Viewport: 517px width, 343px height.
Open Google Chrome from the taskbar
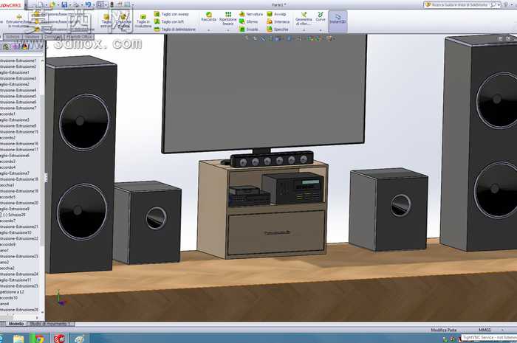(39, 339)
